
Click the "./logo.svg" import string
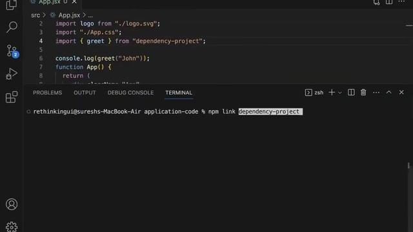point(136,24)
